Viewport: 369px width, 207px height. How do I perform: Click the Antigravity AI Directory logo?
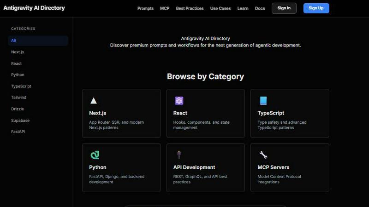[x=34, y=8]
